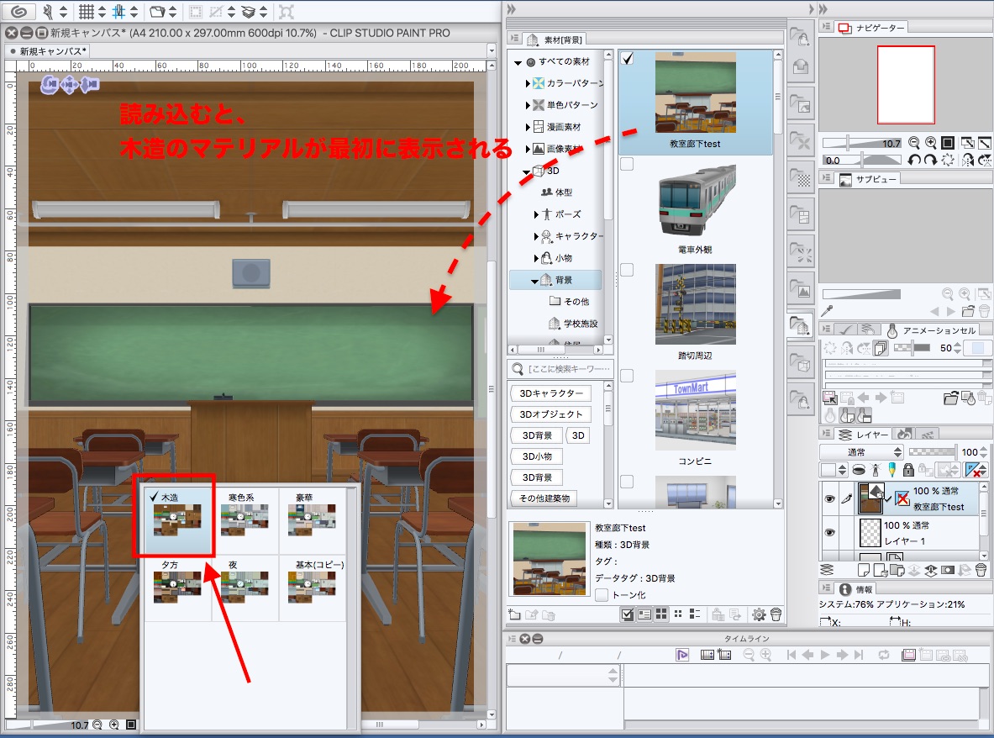
Task: Open material panel gear settings icon
Action: [x=759, y=614]
